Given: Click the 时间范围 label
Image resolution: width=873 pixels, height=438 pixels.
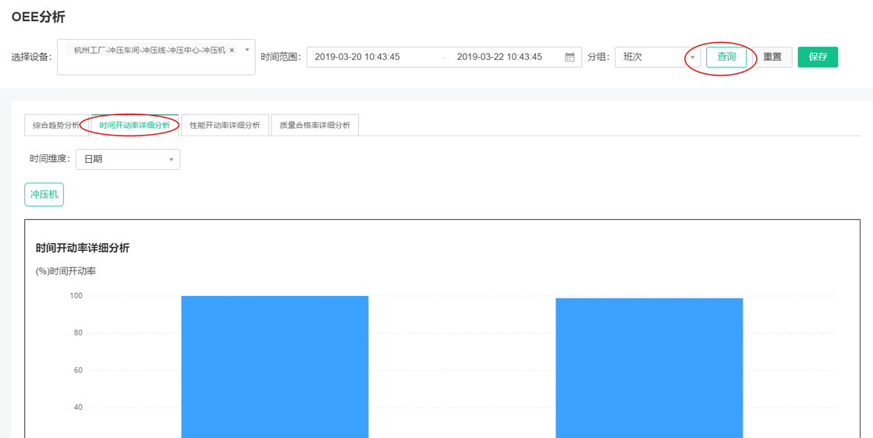Looking at the screenshot, I should (281, 57).
